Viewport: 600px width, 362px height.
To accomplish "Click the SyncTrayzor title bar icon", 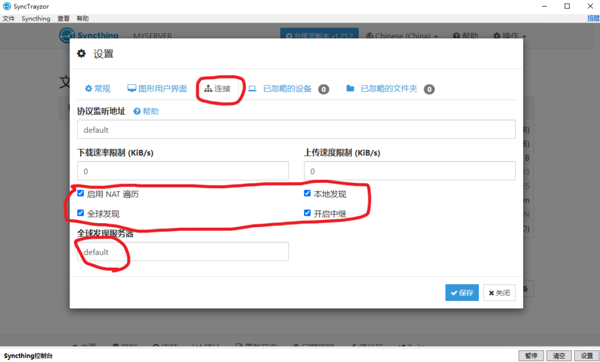I will (x=7, y=6).
